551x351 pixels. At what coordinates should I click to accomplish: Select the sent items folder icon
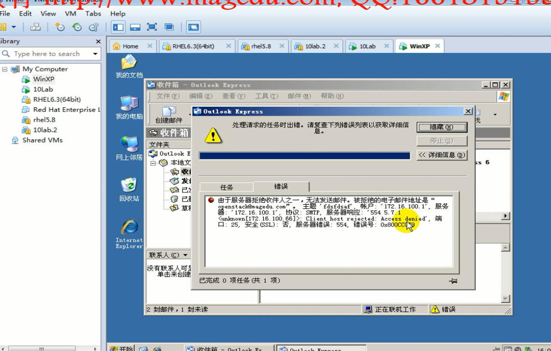[x=174, y=190]
